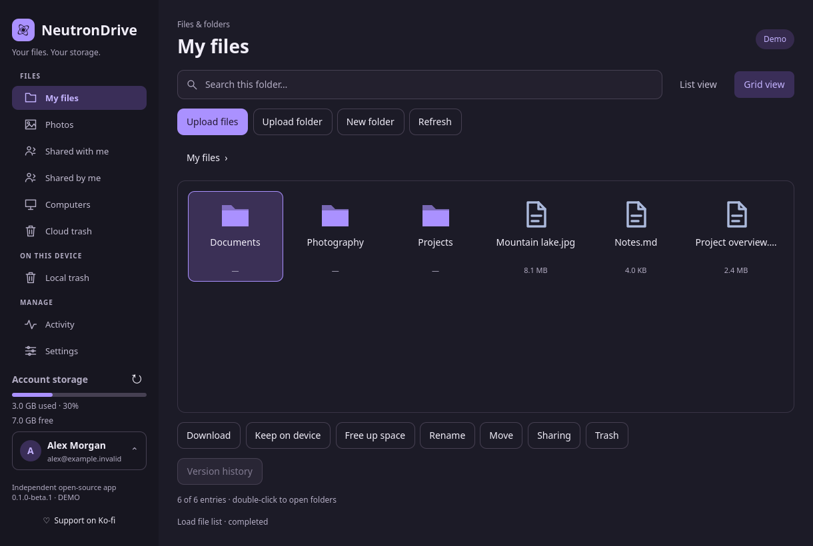Open Shared with me section
This screenshot has height=546, width=813.
(x=79, y=151)
